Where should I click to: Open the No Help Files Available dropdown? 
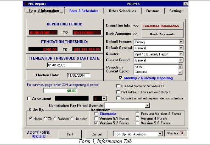click(160, 134)
